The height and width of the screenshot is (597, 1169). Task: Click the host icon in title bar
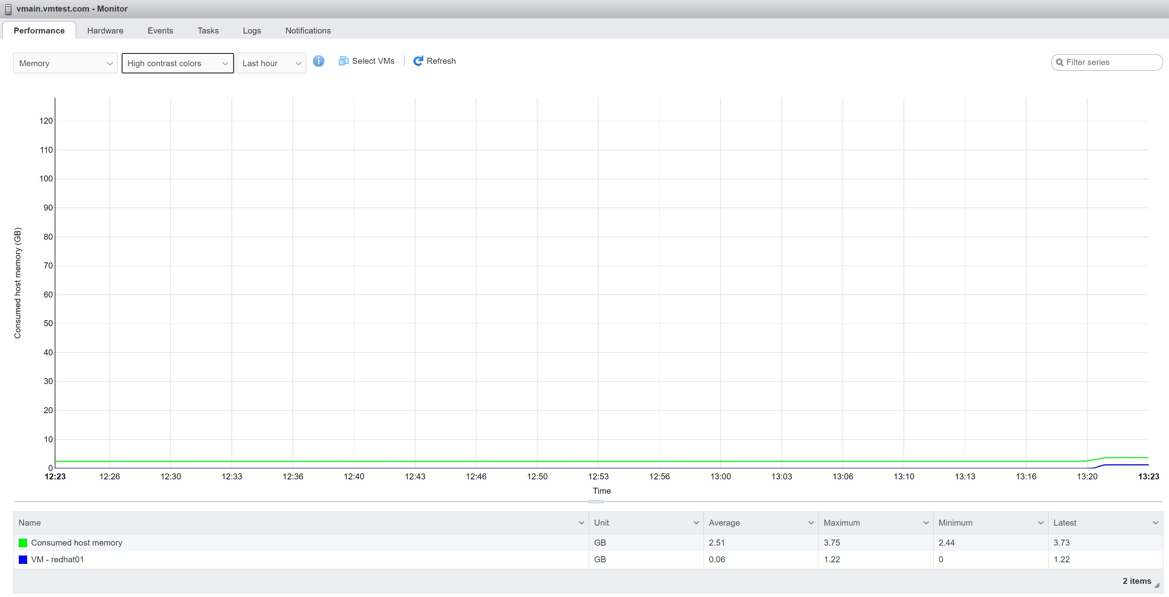[x=8, y=9]
